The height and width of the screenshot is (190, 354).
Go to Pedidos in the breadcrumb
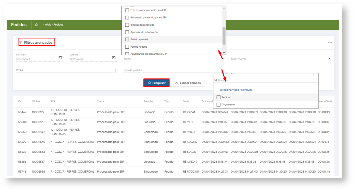click(58, 25)
